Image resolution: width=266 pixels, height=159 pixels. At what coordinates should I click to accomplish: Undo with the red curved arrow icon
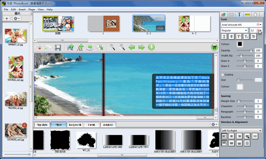click(38, 47)
